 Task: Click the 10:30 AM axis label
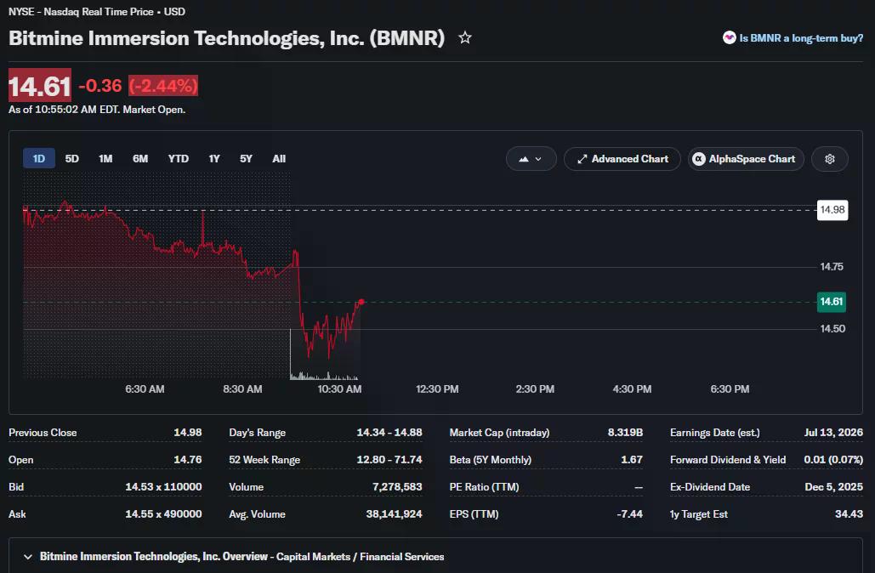click(340, 389)
